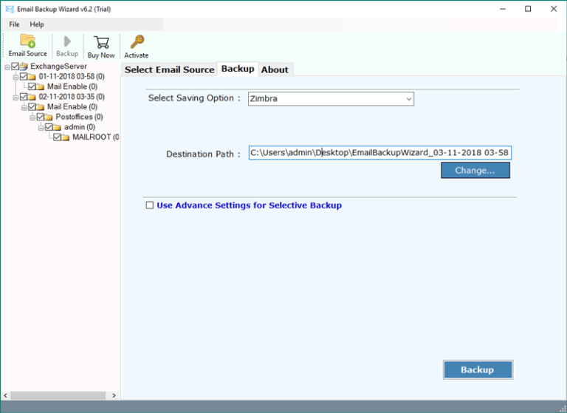Click the Change... button
The height and width of the screenshot is (413, 567).
pyautogui.click(x=475, y=170)
